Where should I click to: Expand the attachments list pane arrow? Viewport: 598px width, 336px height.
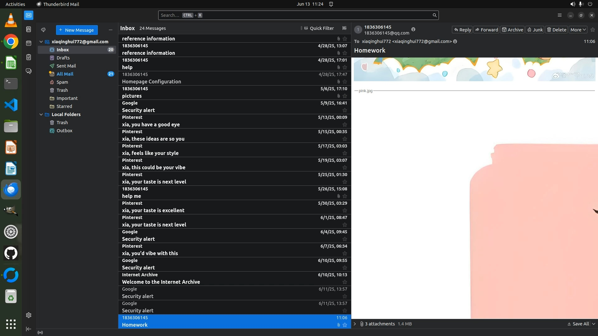coord(355,324)
